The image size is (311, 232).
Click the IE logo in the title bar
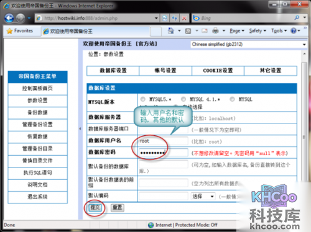tap(6, 6)
